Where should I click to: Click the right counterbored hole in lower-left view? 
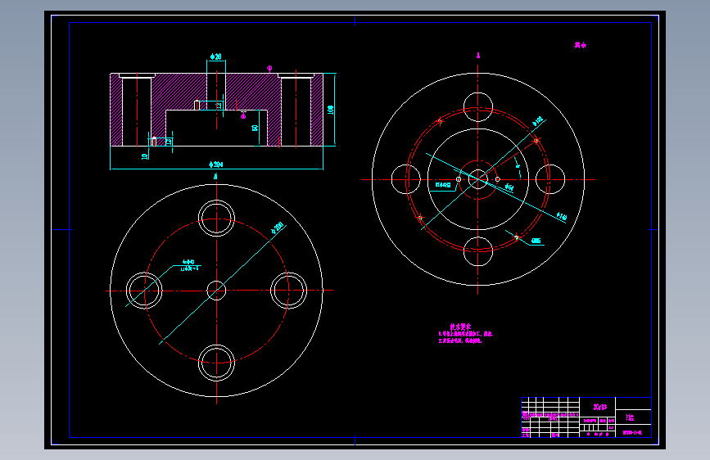pos(289,291)
